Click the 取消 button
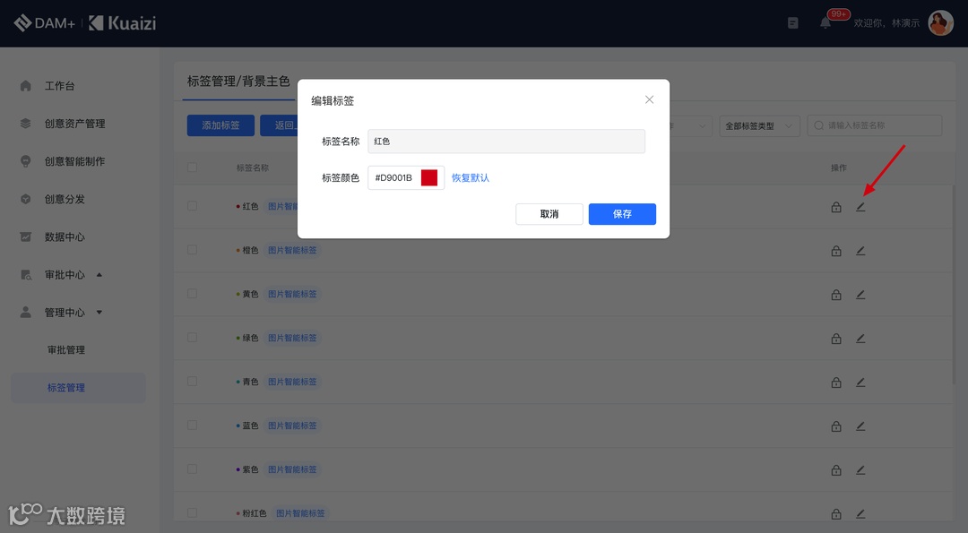This screenshot has height=533, width=968. [549, 214]
